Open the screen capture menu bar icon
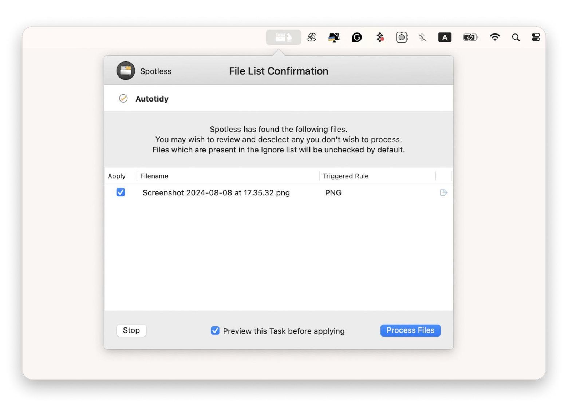 coord(402,37)
